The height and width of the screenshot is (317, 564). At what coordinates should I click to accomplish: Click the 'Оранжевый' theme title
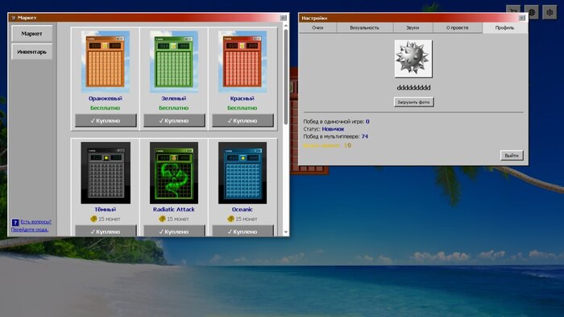coord(106,98)
